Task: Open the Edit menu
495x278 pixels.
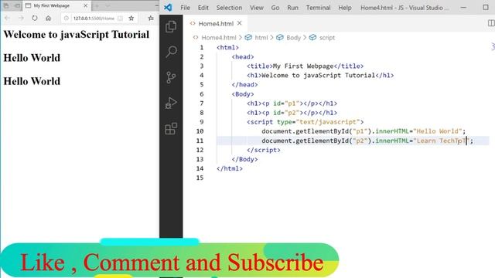Action: (x=203, y=8)
